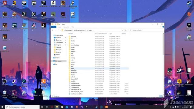Screen dimensions: 194x109
Task: Select the userdata folder
Action: click(x=73, y=81)
